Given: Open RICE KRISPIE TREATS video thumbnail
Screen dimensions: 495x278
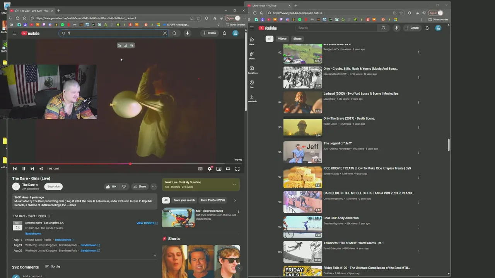Looking at the screenshot, I should 302,177.
